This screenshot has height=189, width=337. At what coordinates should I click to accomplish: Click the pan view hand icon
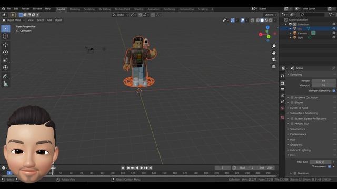[x=274, y=52]
